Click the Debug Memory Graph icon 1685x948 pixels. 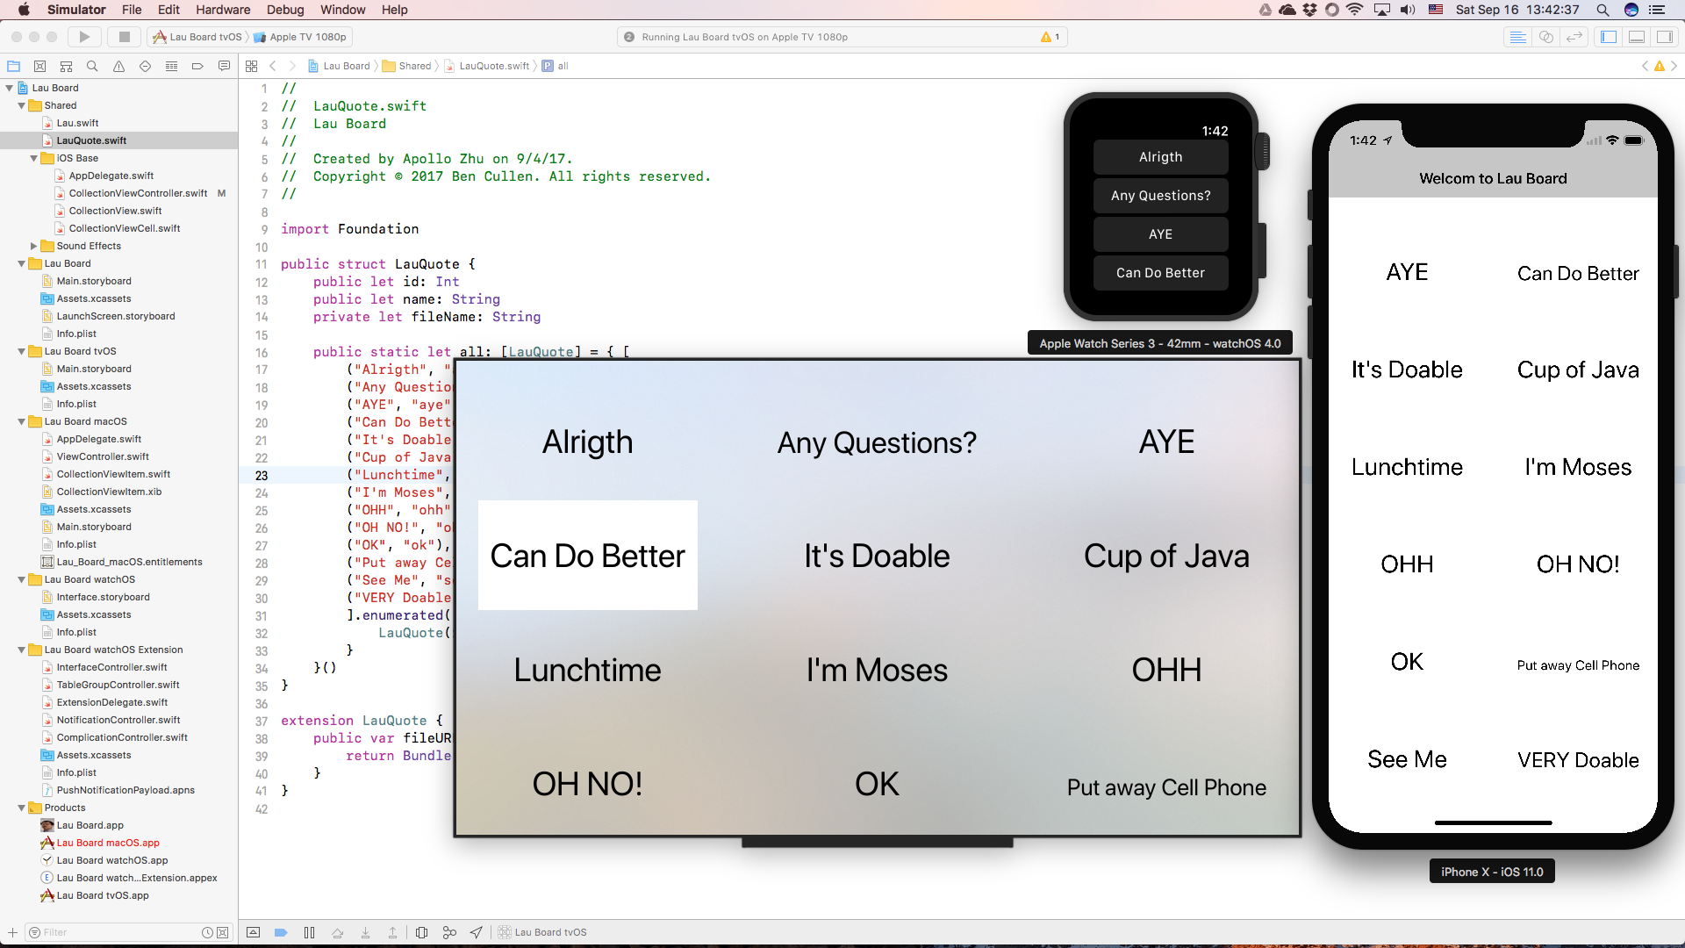[x=449, y=932]
